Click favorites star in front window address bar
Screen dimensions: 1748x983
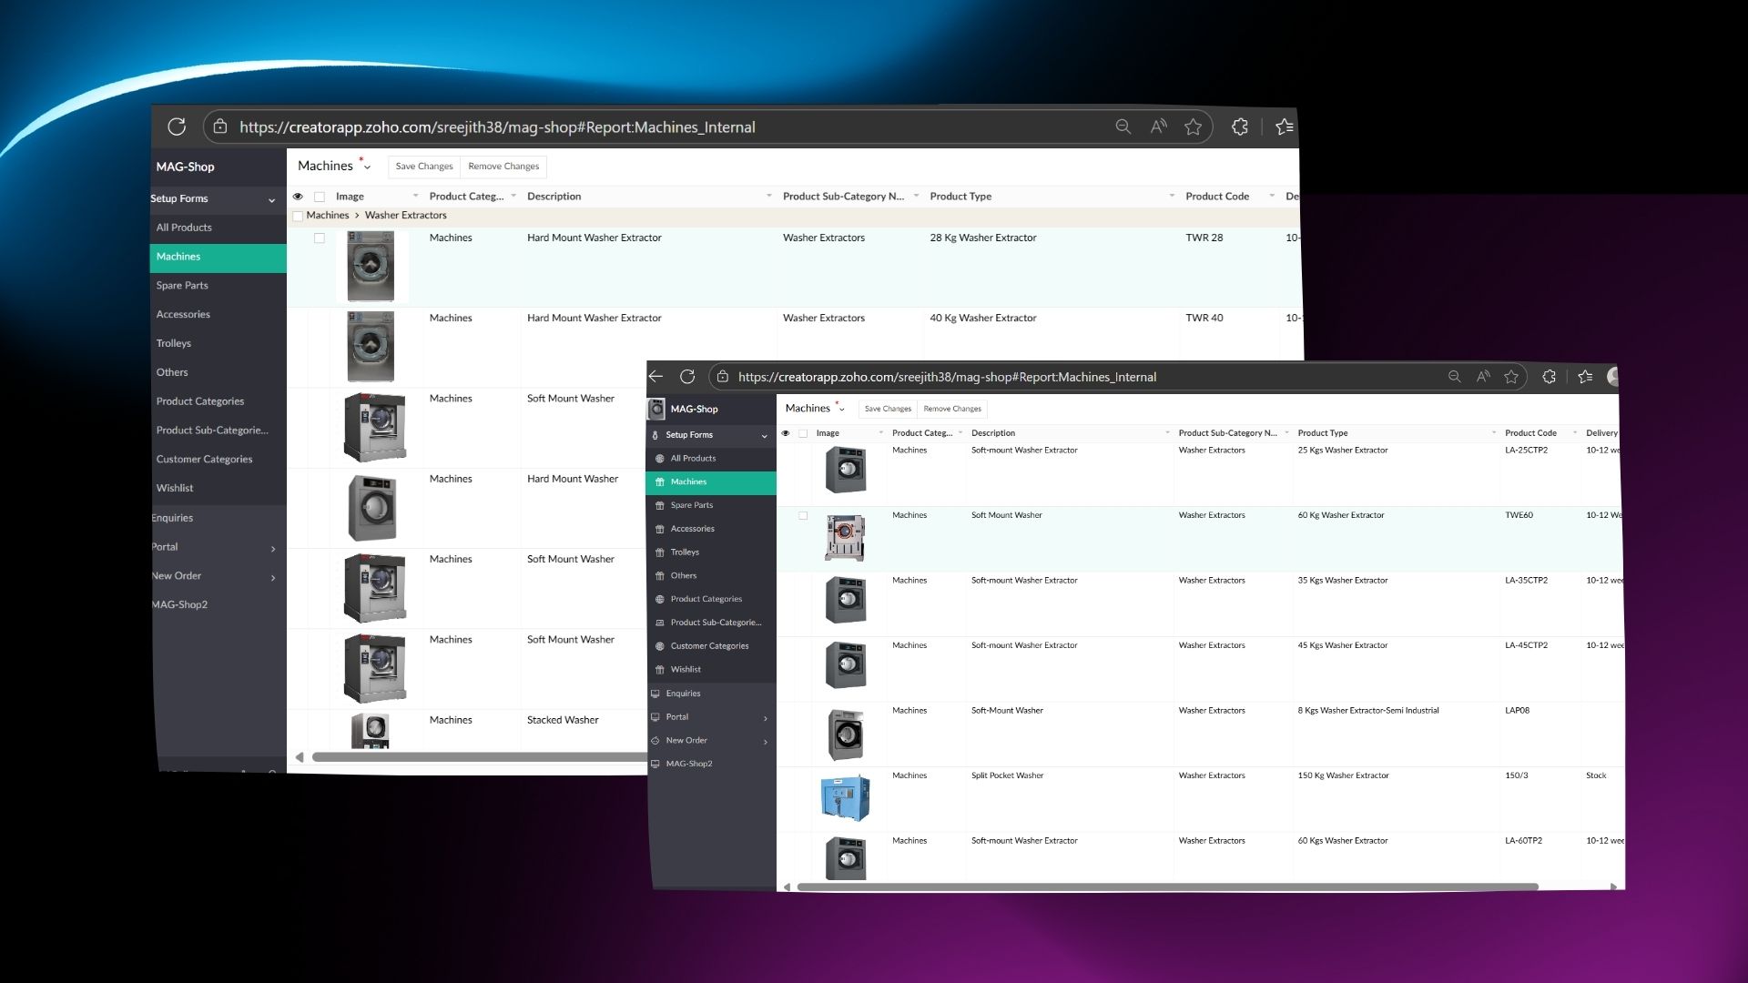pyautogui.click(x=1511, y=377)
